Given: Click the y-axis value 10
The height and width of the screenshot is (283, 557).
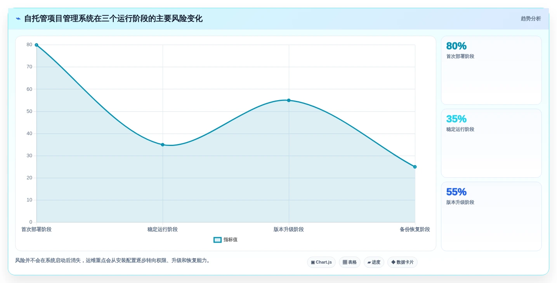Looking at the screenshot, I should pyautogui.click(x=29, y=200).
